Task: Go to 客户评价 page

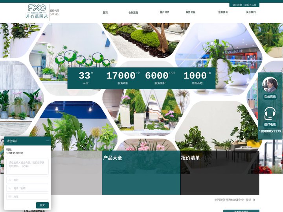Action: [165, 12]
